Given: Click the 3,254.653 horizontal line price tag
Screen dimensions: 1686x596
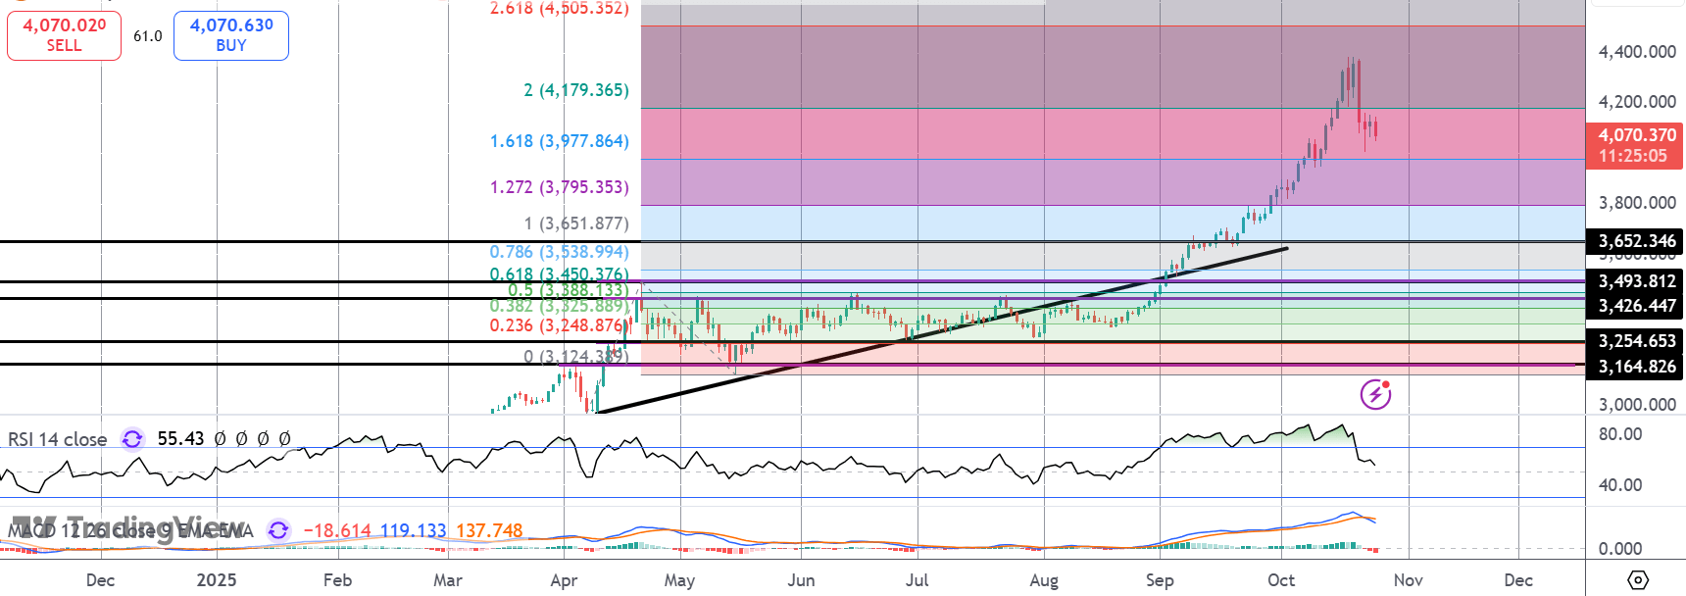Looking at the screenshot, I should click(1636, 341).
